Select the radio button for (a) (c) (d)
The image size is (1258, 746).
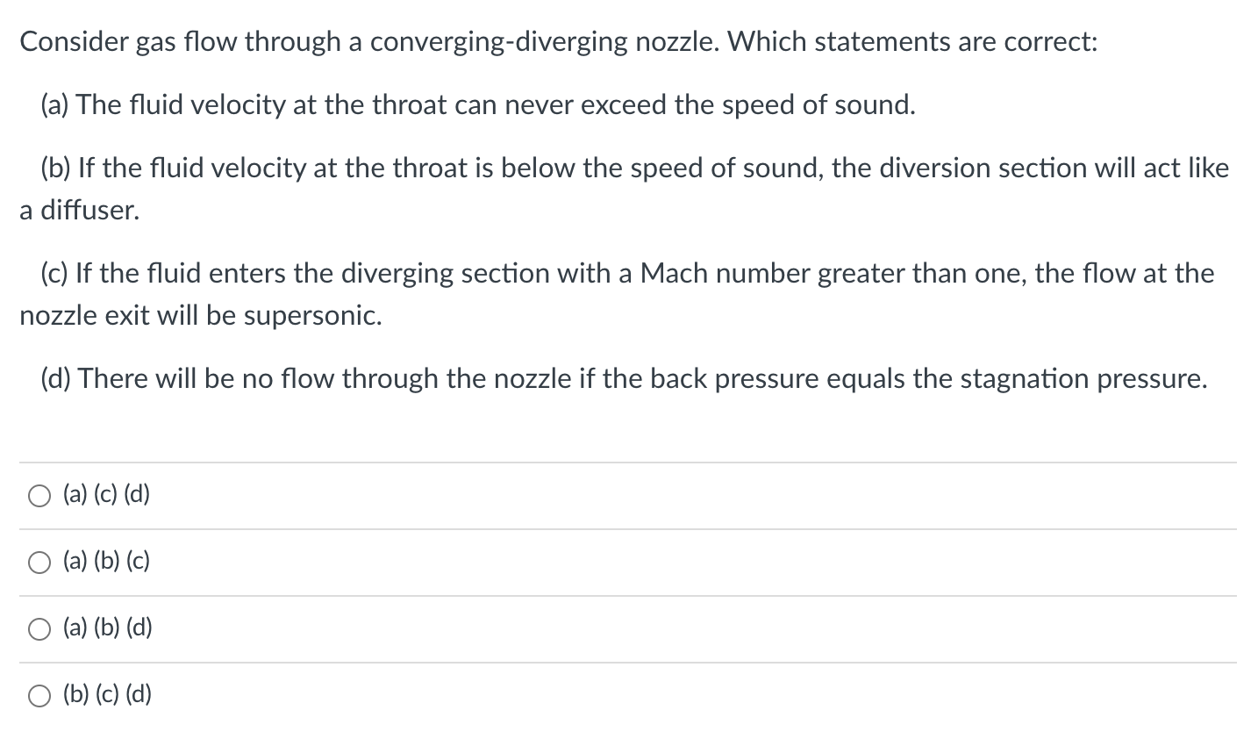39,495
